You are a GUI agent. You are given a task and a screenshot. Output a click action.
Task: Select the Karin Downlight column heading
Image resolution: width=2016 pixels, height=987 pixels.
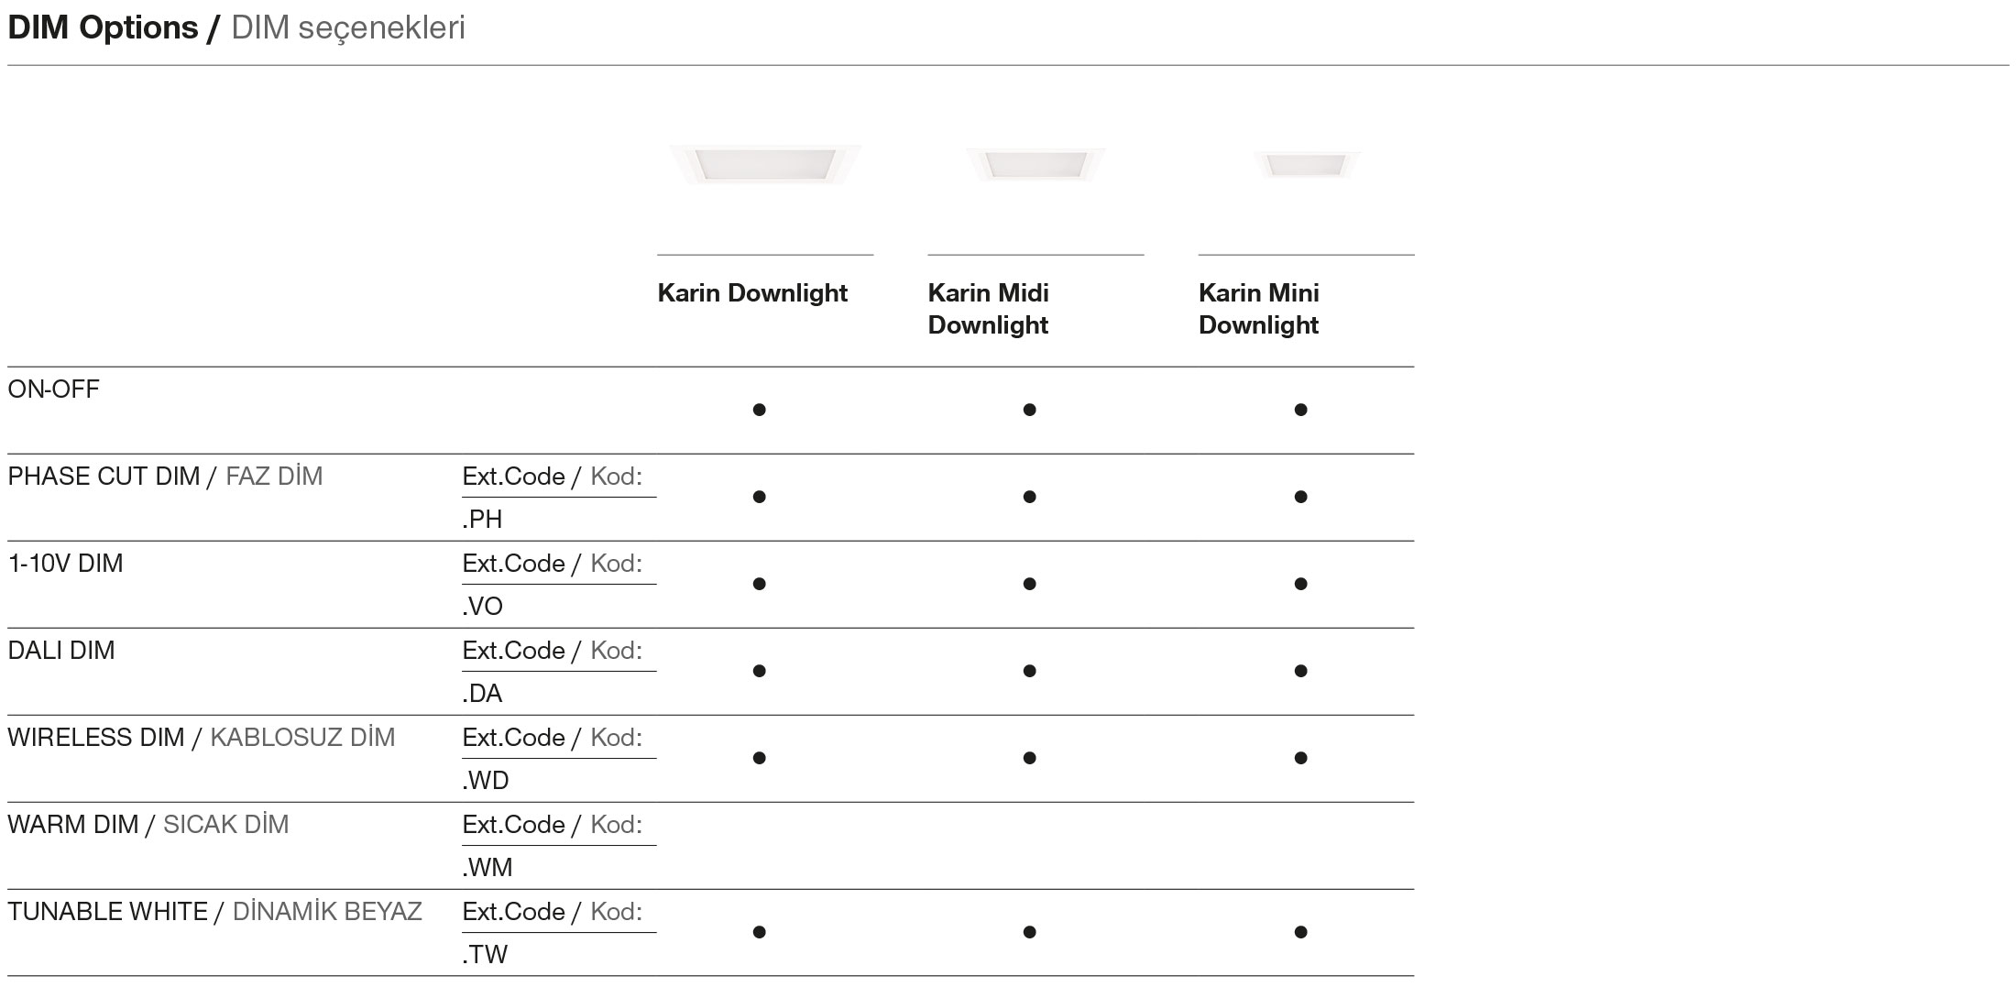click(x=752, y=293)
